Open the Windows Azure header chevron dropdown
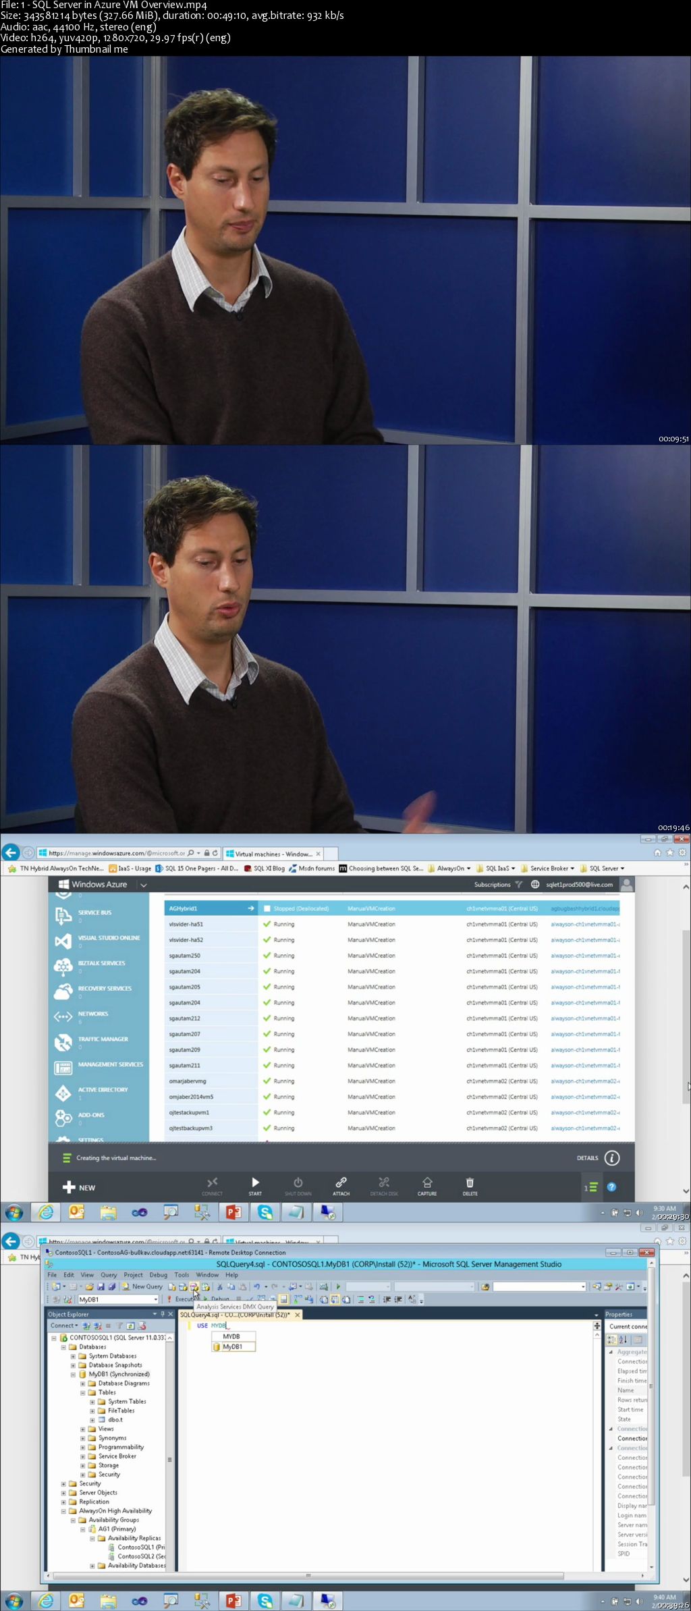 coord(144,885)
